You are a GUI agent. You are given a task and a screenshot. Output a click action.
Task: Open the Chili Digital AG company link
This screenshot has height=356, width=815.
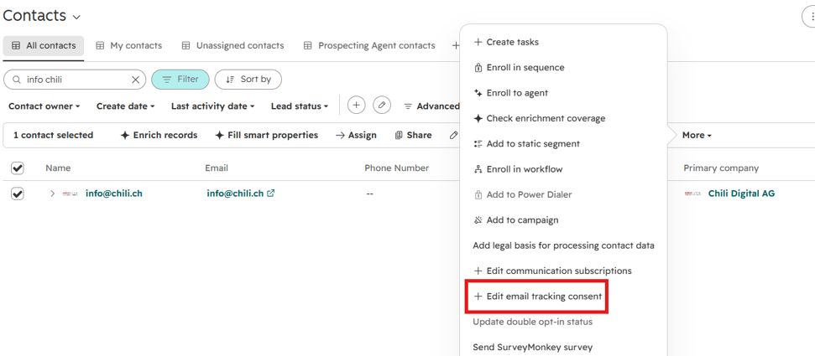[742, 193]
